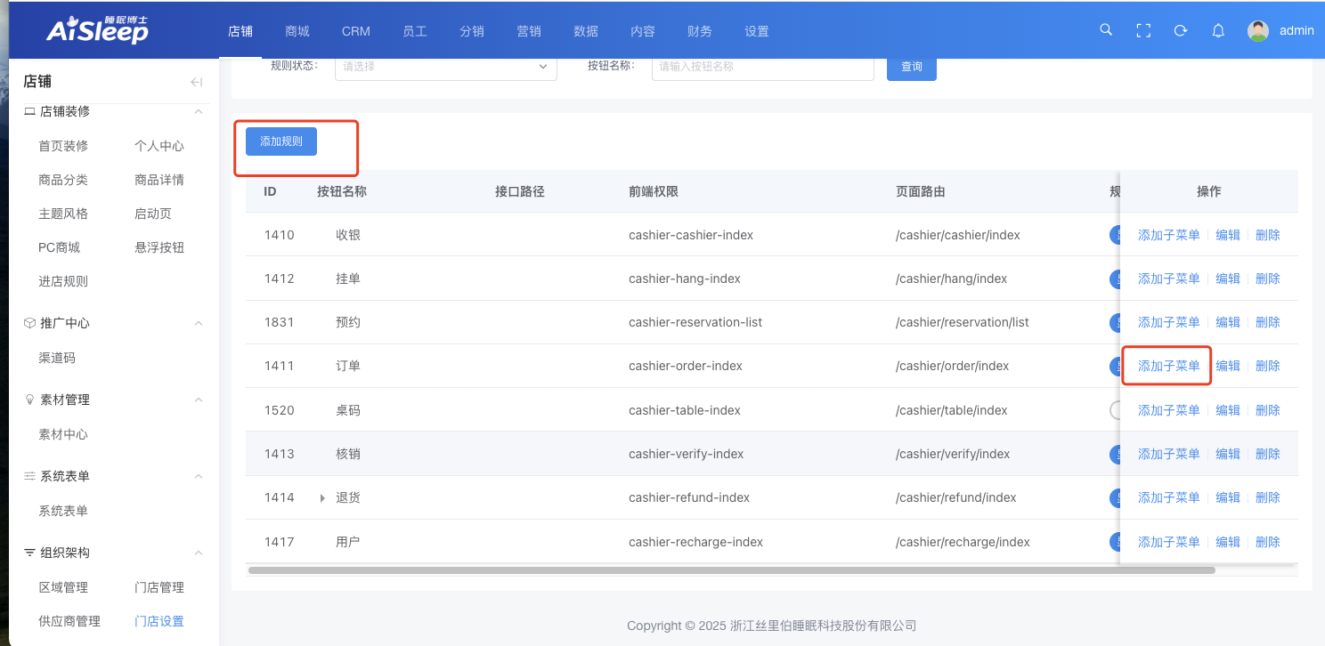The image size is (1325, 646).
Task: Click 编辑 in the 收银 row
Action: coord(1228,235)
